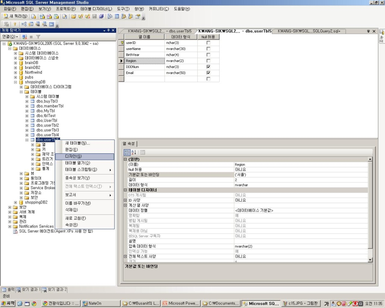The image size is (385, 308).
Task: Select 삭제(D) in the context menu
Action: [x=85, y=210]
